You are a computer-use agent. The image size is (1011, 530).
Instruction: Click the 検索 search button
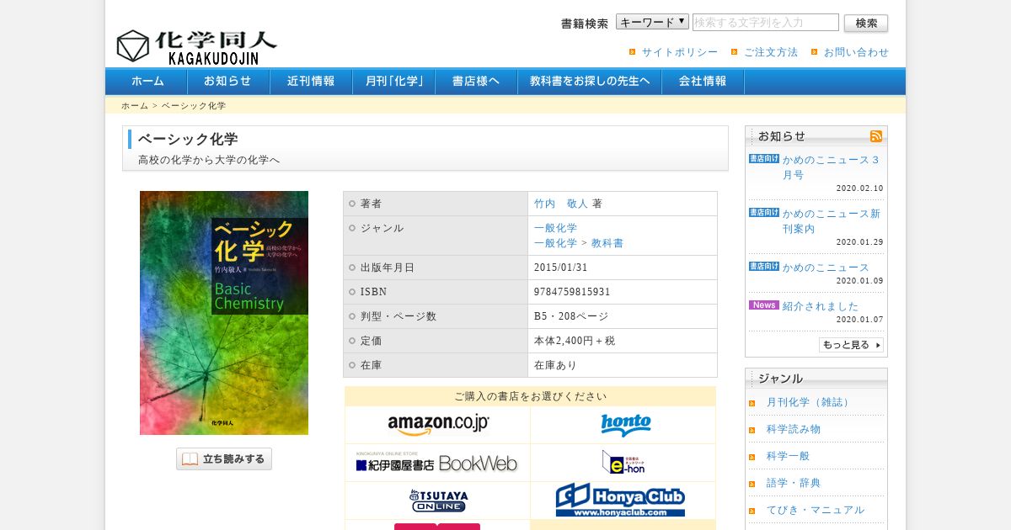tap(866, 23)
